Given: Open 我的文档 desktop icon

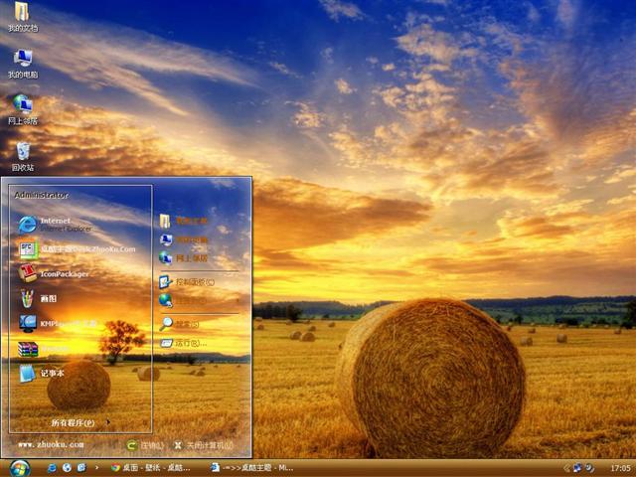Looking at the screenshot, I should pyautogui.click(x=23, y=16).
